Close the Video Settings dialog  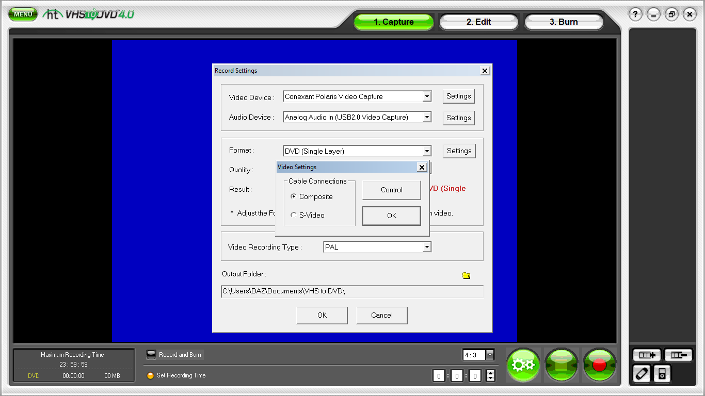tap(422, 167)
